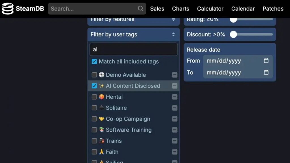This screenshot has height=163, width=290.
Task: Disable Match all included tags
Action: point(94,61)
